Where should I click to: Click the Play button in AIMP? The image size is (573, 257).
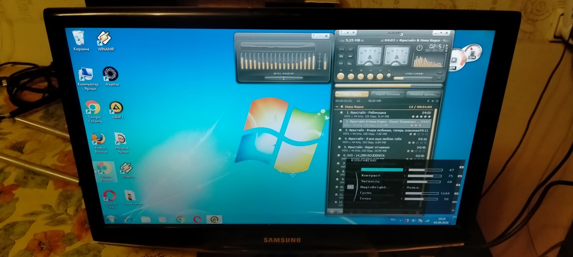(x=340, y=76)
